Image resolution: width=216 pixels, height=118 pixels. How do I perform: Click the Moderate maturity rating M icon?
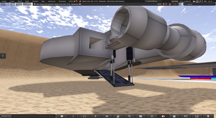click(80, 4)
